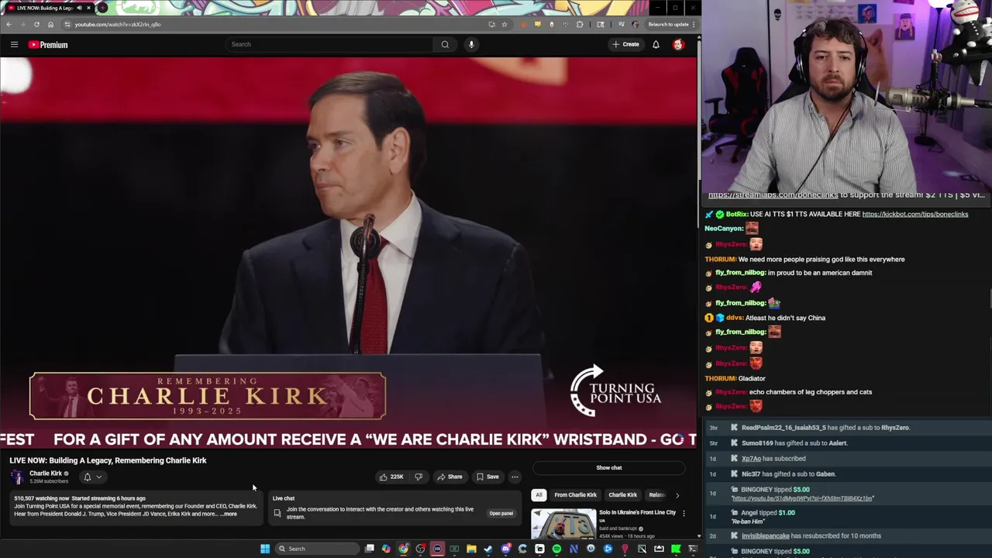Bookmark this page with the star icon

click(x=505, y=24)
